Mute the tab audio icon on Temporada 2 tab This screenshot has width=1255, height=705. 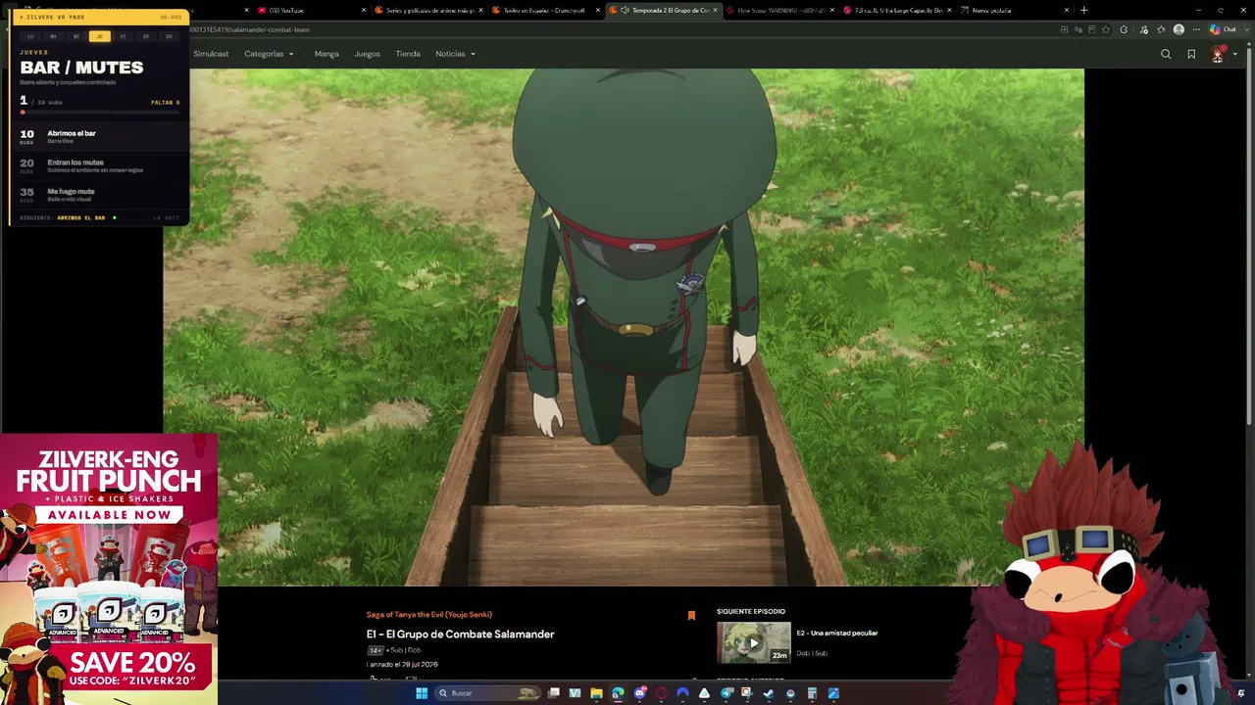tap(625, 10)
